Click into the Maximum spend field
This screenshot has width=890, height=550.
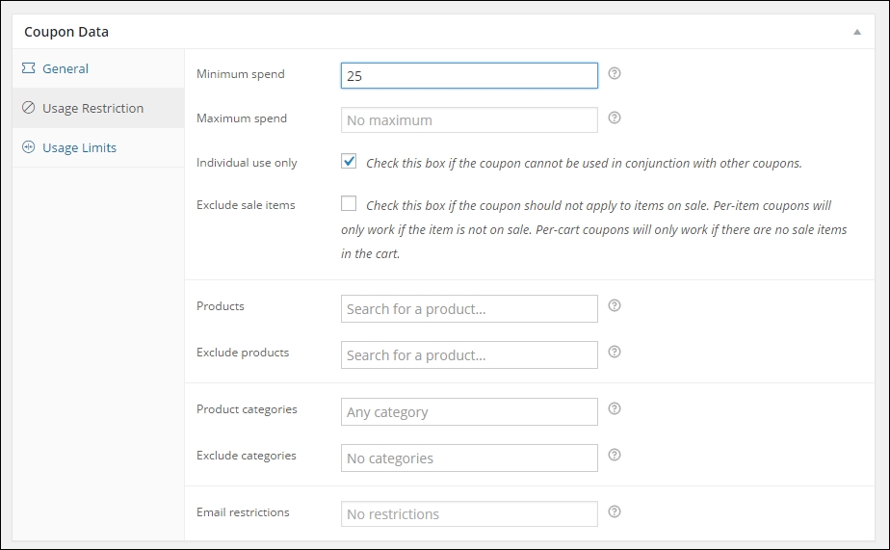tap(469, 120)
